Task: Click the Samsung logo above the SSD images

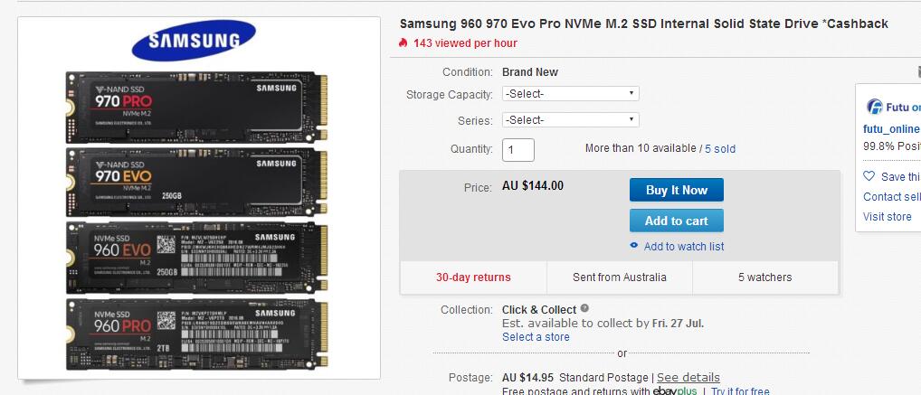Action: tap(194, 41)
